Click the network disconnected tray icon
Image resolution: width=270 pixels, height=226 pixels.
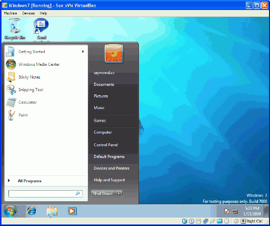[x=235, y=211]
